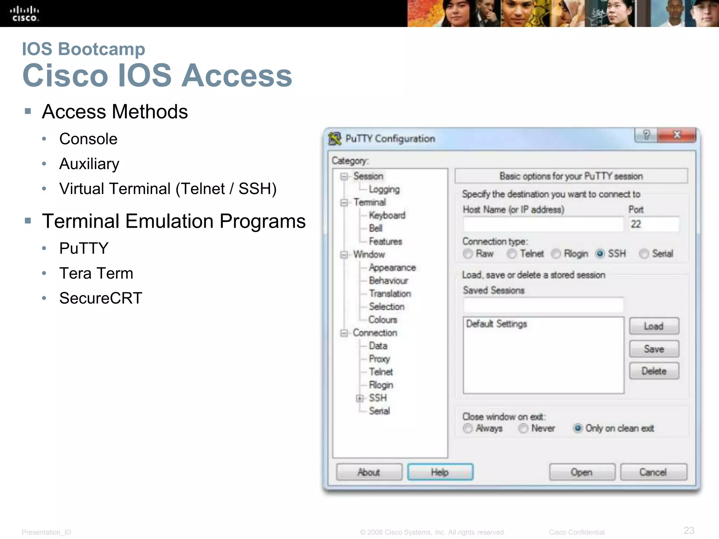Open the Session category
This screenshot has width=719, height=539.
pos(368,176)
